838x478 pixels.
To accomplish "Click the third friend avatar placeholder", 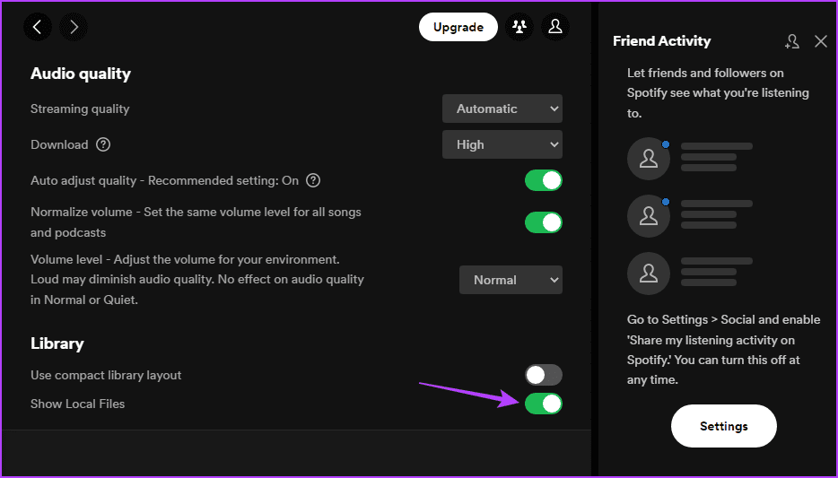I will pyautogui.click(x=649, y=274).
